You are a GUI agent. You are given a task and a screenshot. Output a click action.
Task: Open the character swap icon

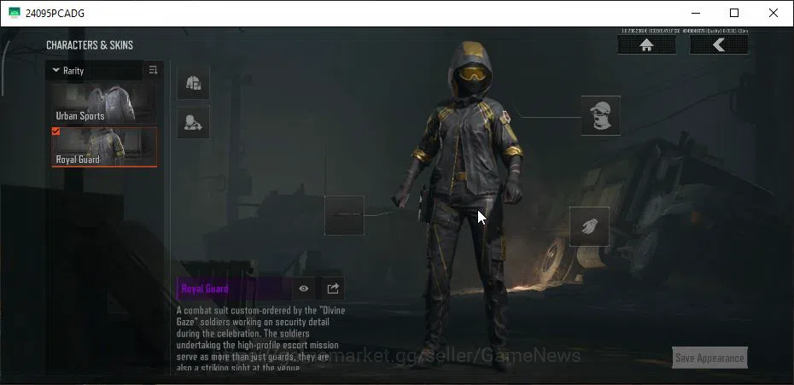[x=194, y=122]
